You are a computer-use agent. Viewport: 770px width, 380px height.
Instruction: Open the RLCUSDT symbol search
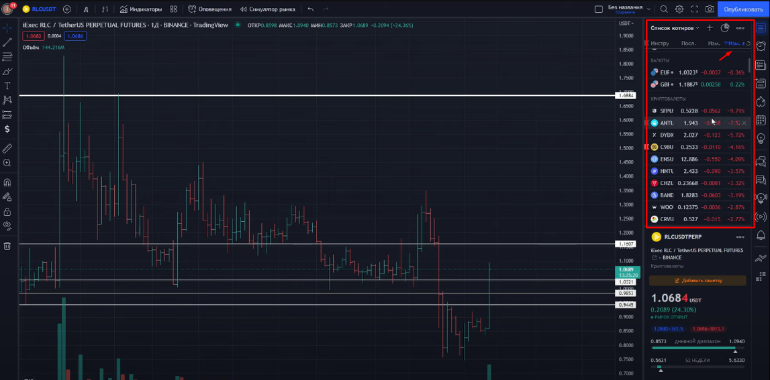40,9
